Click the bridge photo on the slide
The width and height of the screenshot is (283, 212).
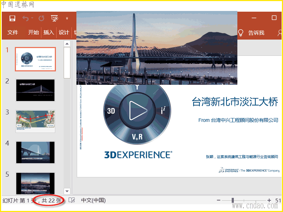157,48
